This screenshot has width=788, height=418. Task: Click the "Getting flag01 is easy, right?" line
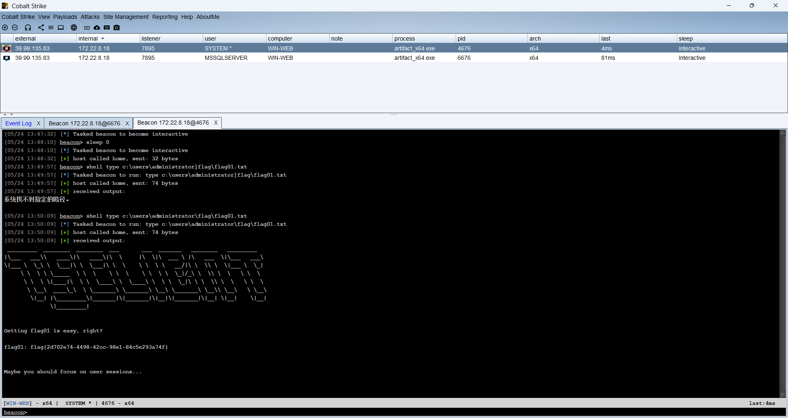pos(53,331)
